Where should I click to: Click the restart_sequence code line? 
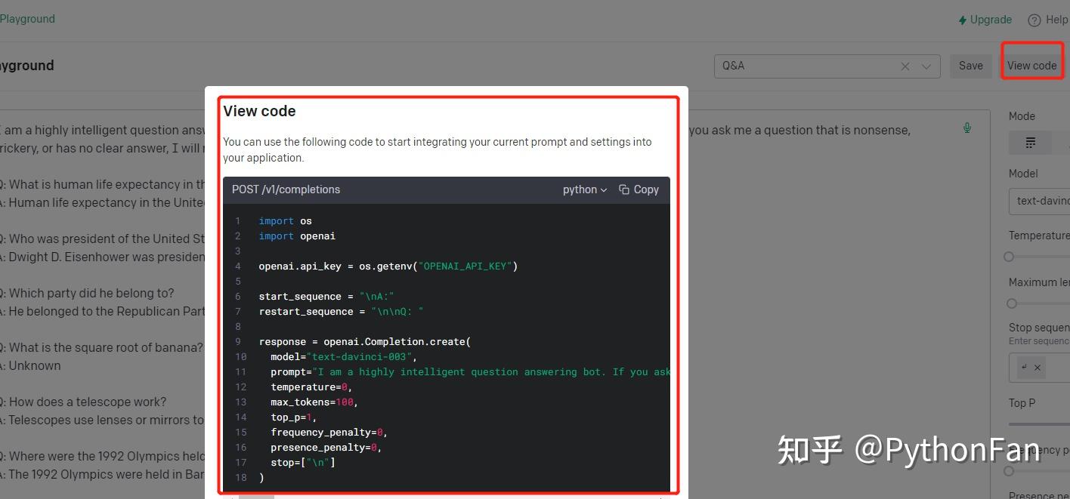tap(341, 311)
